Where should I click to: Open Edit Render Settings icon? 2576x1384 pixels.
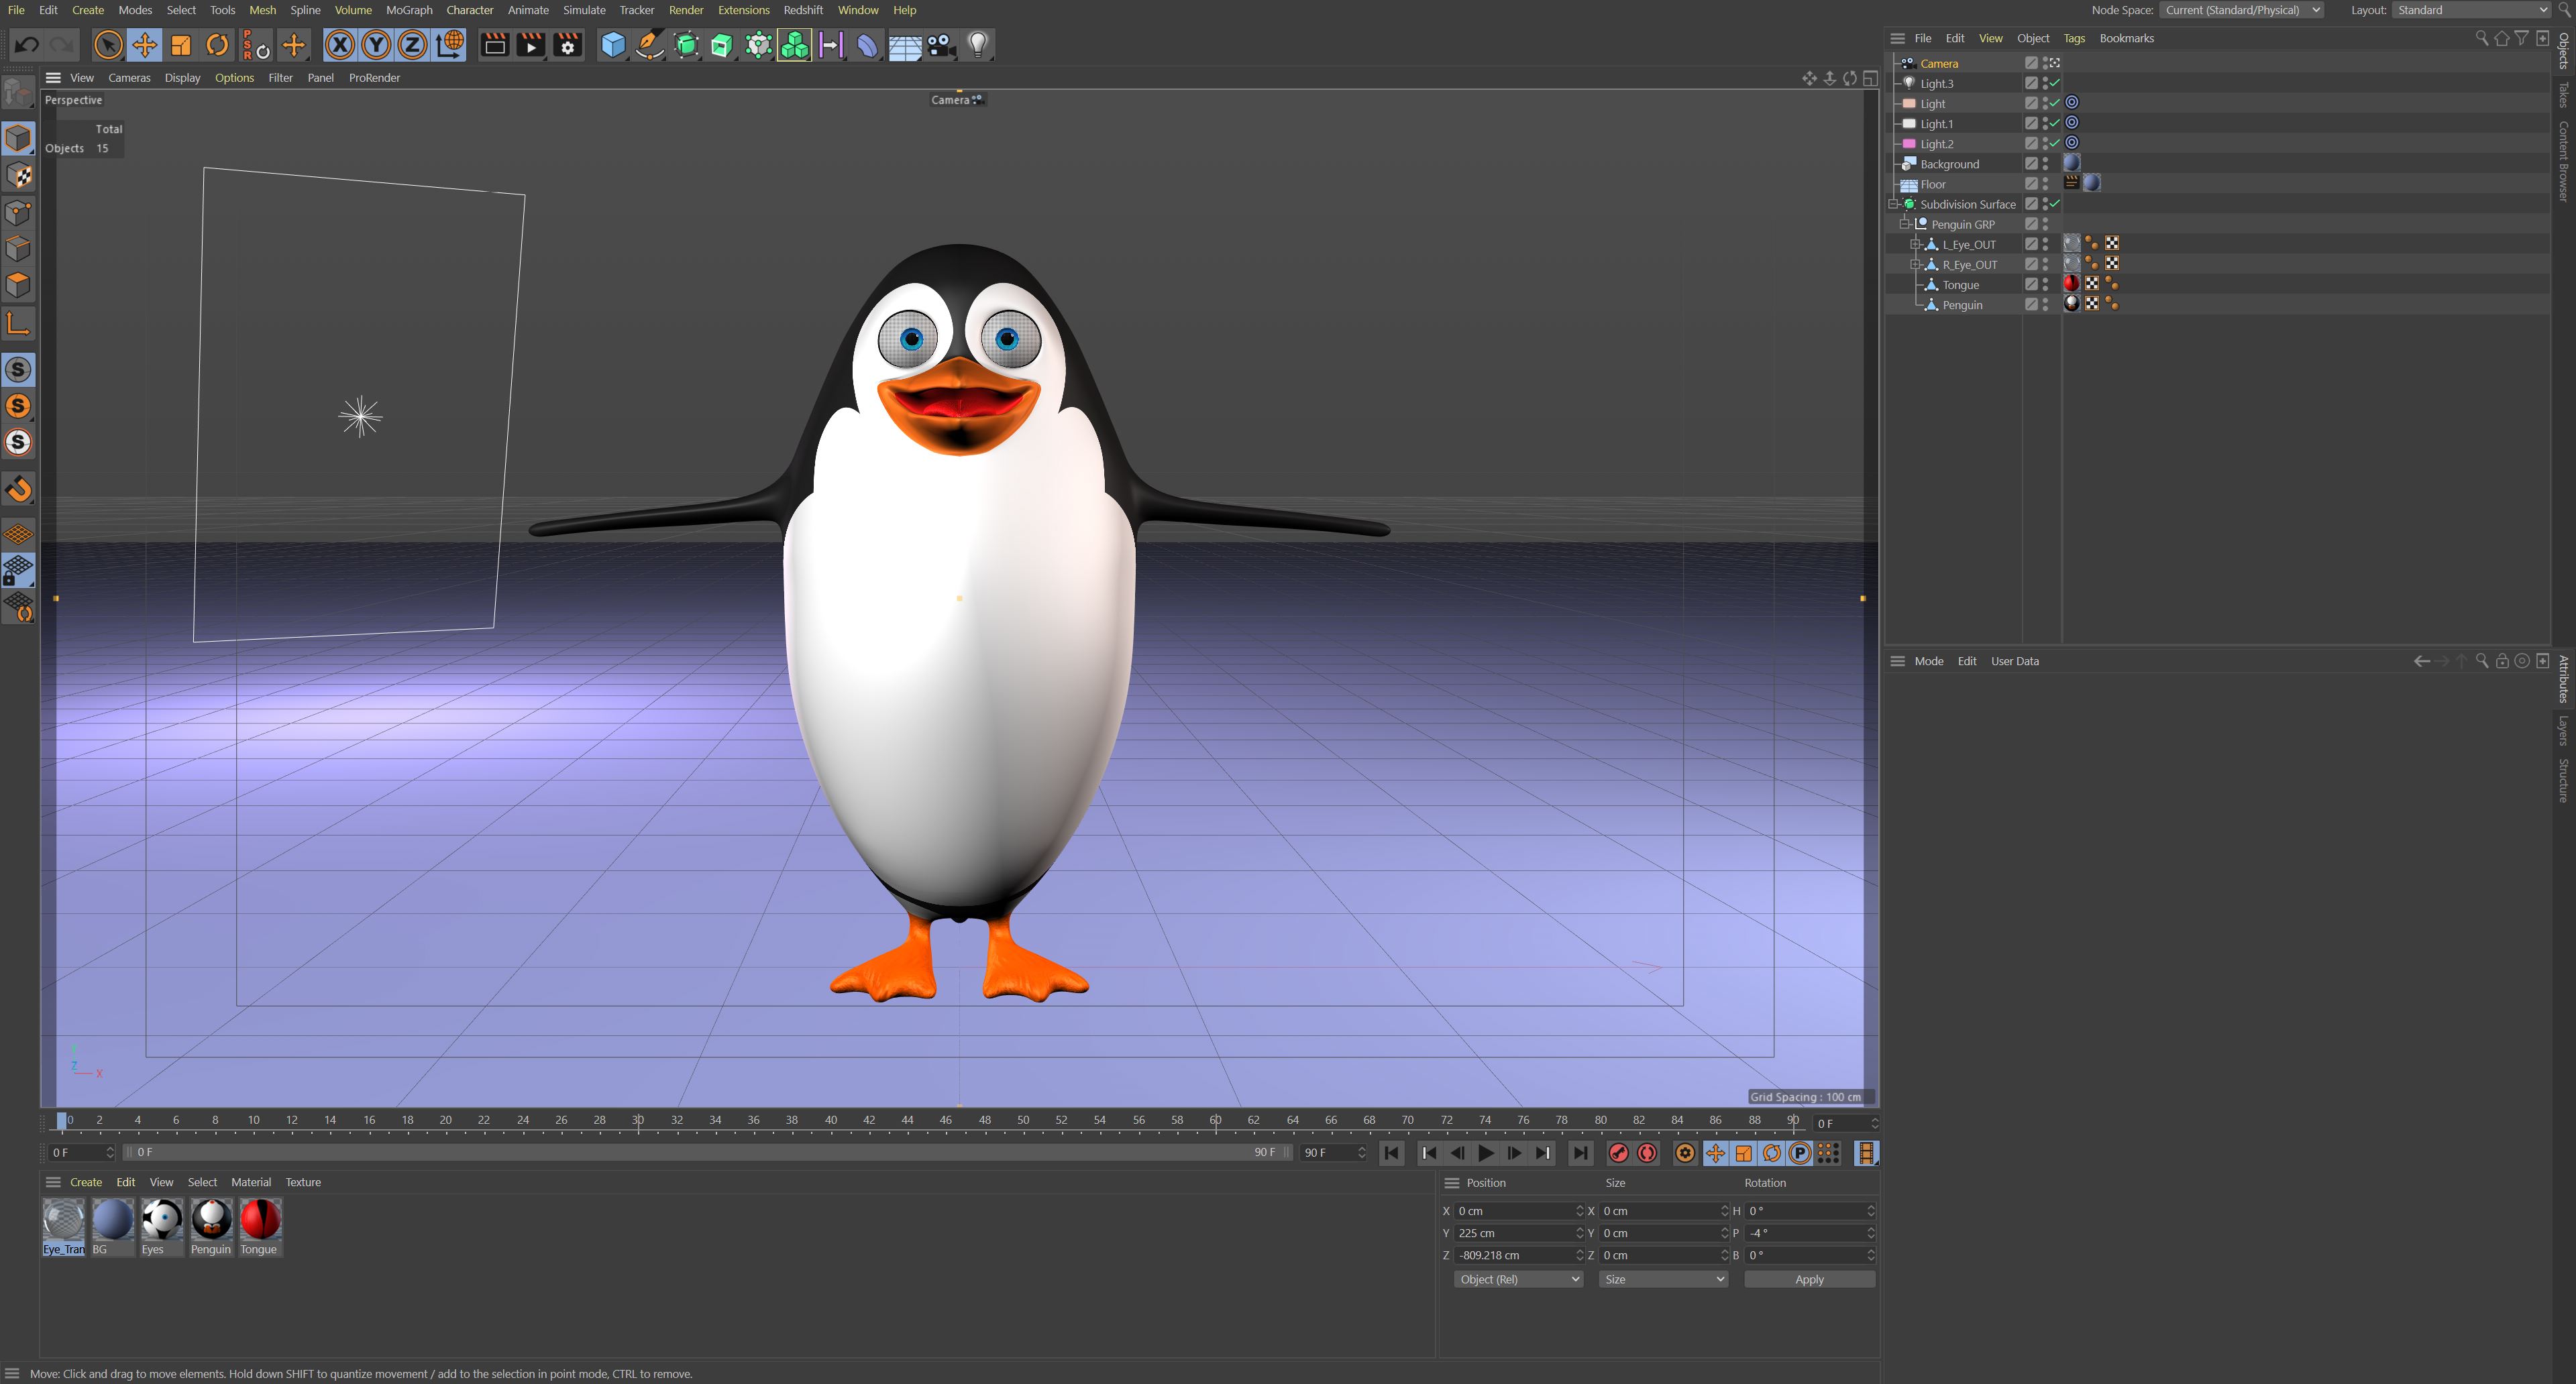tap(567, 45)
